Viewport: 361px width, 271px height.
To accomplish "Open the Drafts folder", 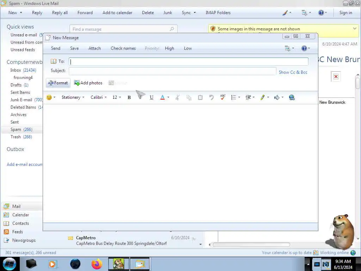I will pyautogui.click(x=19, y=85).
